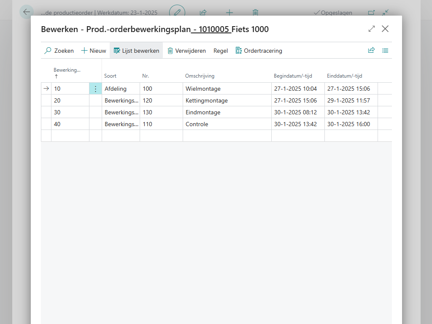Click Zoeken to search the list

59,51
